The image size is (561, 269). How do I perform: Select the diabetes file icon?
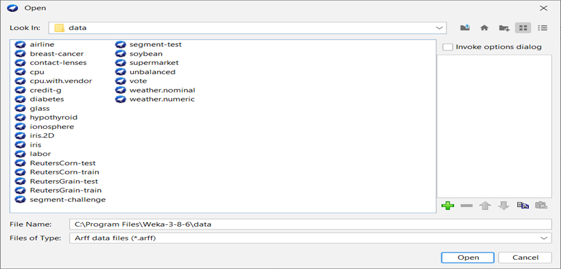[x=20, y=99]
